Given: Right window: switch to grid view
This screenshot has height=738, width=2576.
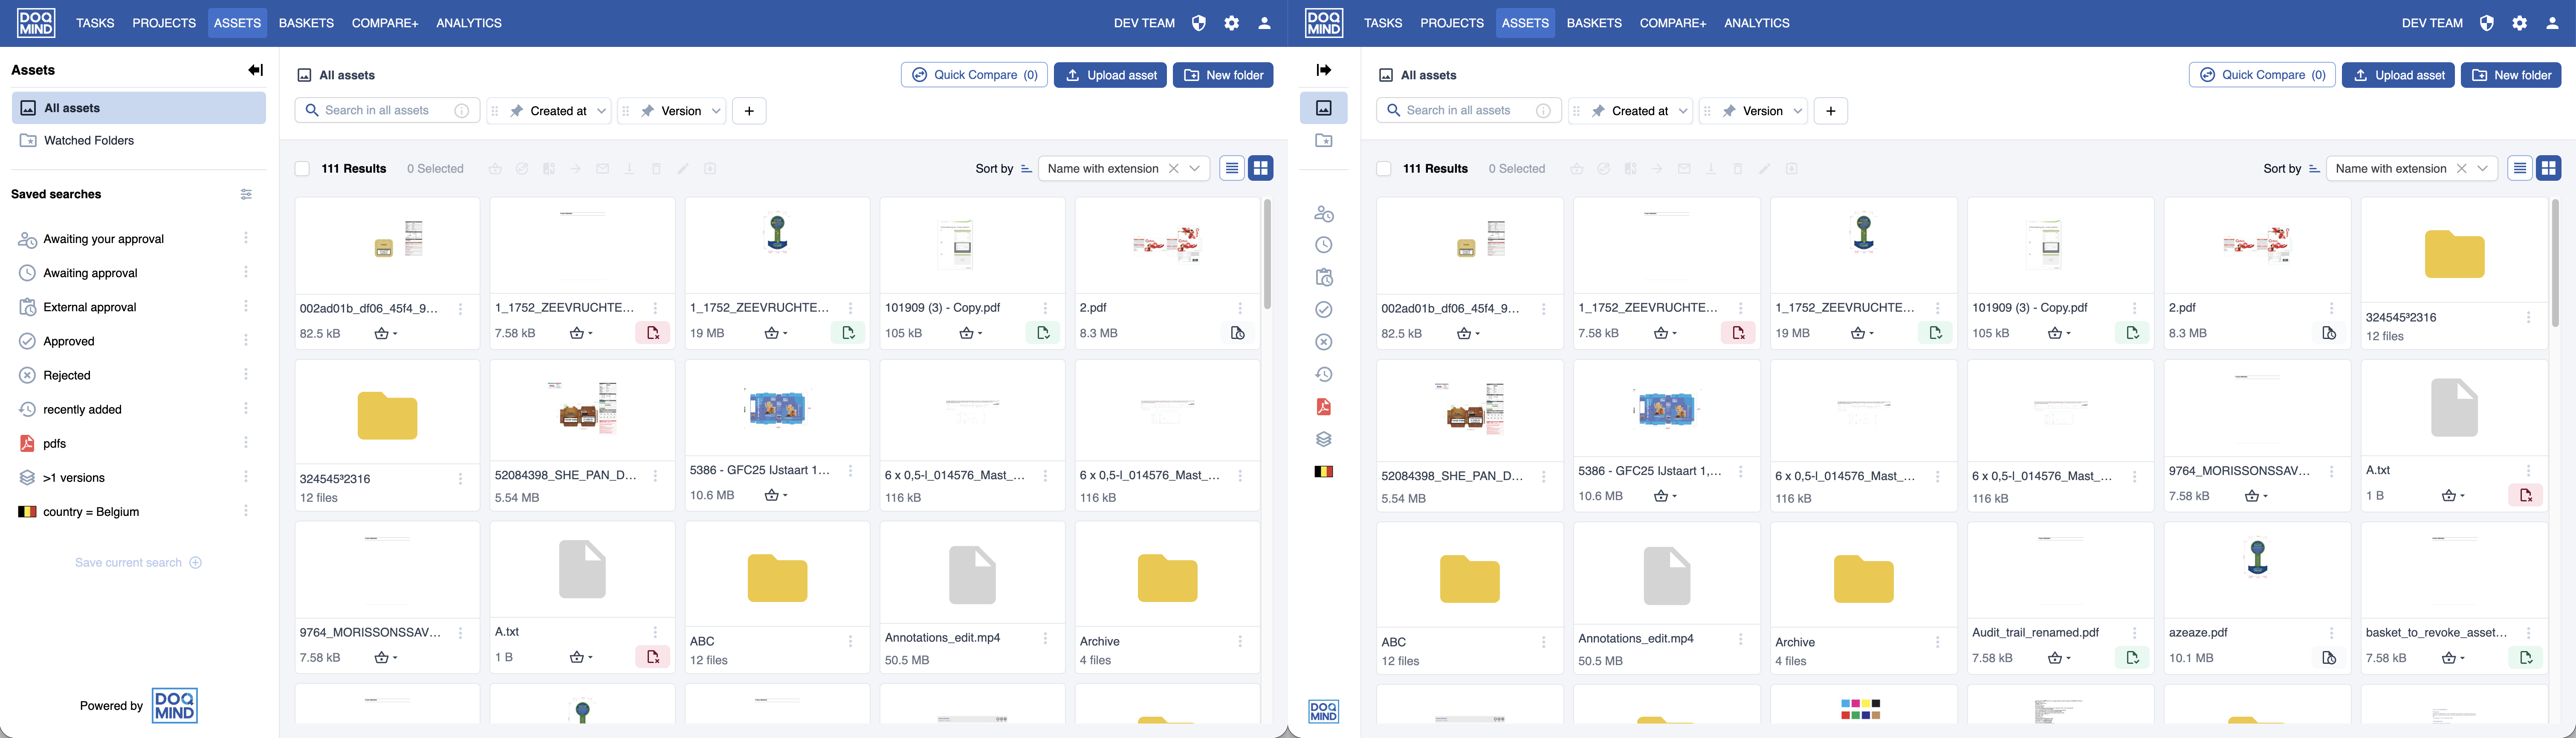Looking at the screenshot, I should [x=2549, y=169].
